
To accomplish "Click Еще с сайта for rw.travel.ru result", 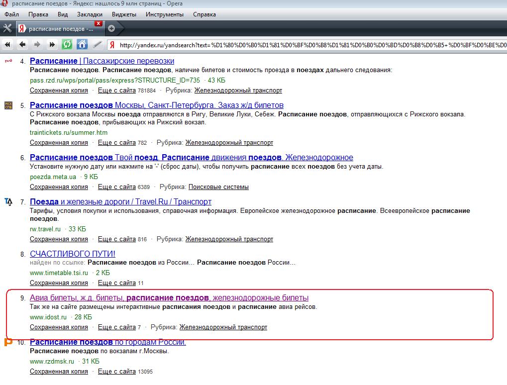I will tap(117, 239).
